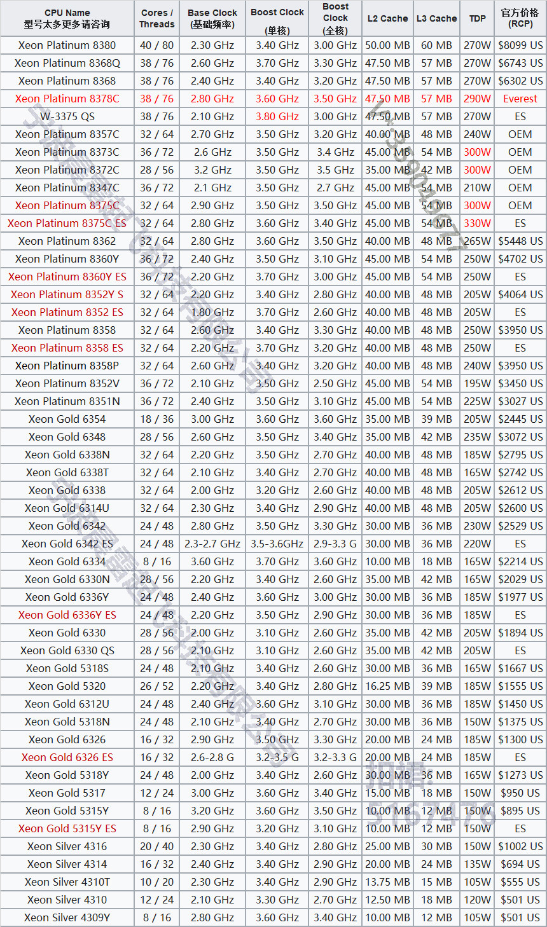Select the red "Xeon Platinum 8360Y ES" name
Viewport: 547px width, 927px height.
click(x=67, y=277)
